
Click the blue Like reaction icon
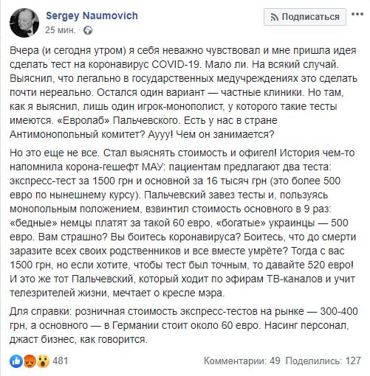tap(16, 361)
